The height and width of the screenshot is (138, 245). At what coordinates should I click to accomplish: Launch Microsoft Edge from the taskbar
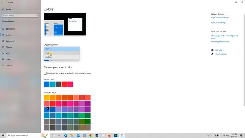pyautogui.click(x=65, y=135)
